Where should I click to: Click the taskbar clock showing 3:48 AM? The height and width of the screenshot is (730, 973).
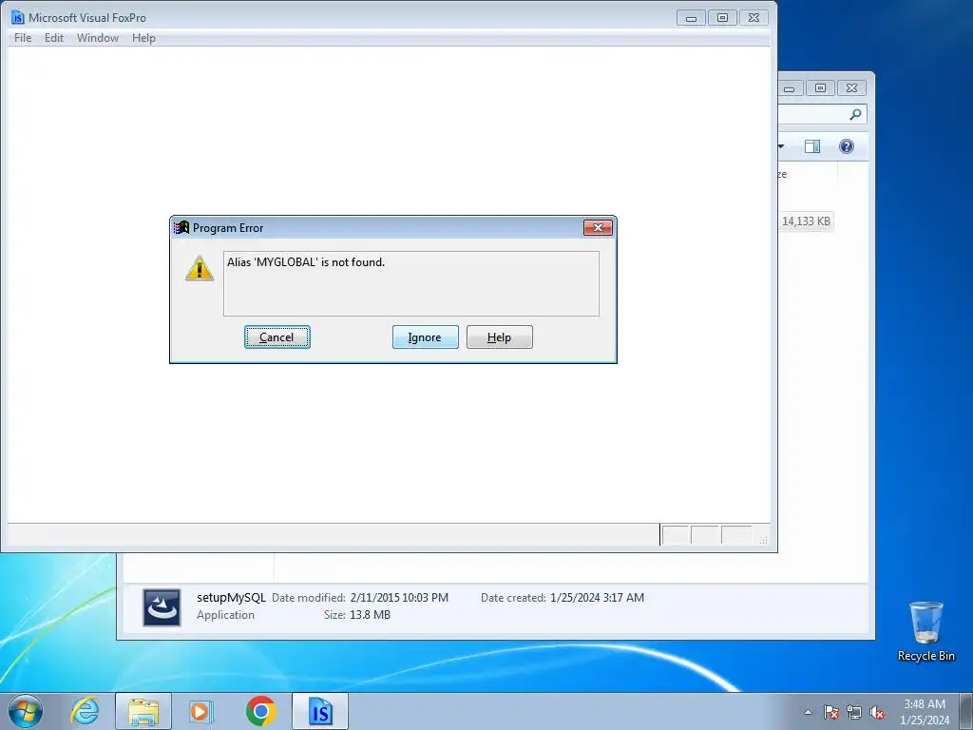(x=925, y=711)
